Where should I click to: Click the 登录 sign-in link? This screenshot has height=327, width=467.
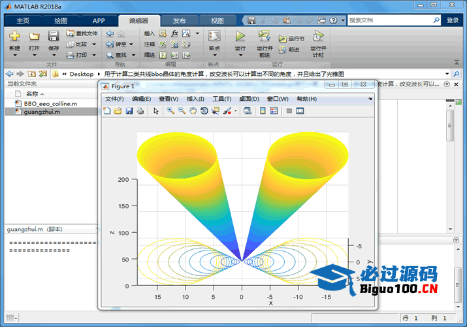pyautogui.click(x=453, y=20)
